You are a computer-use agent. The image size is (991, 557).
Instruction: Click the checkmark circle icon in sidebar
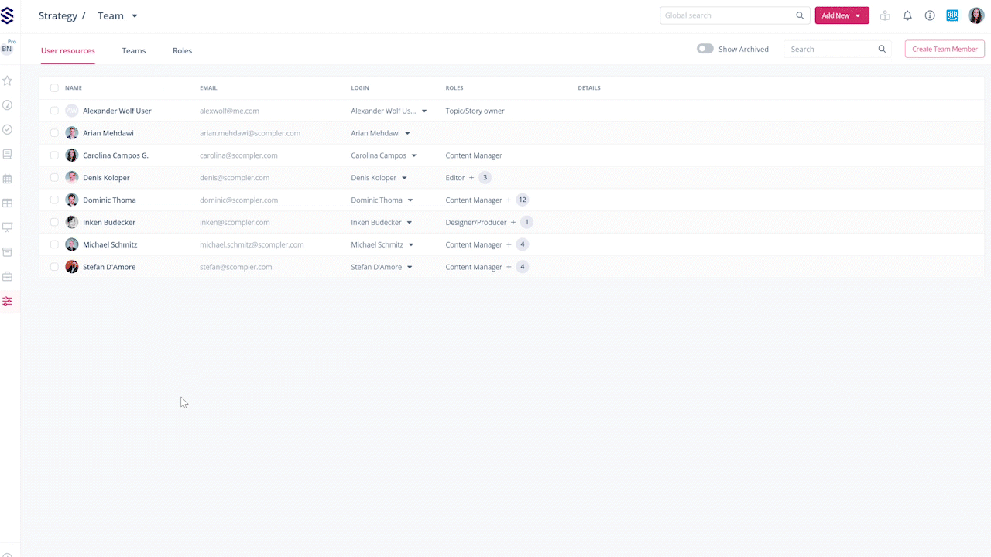(x=7, y=129)
